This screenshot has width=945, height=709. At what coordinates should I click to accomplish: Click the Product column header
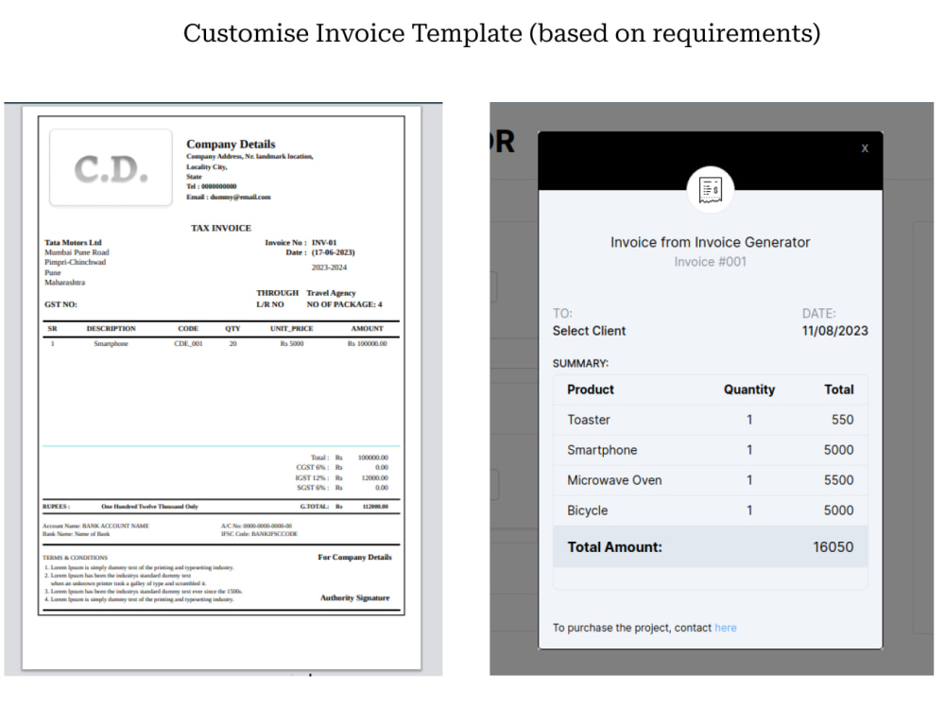tap(590, 389)
